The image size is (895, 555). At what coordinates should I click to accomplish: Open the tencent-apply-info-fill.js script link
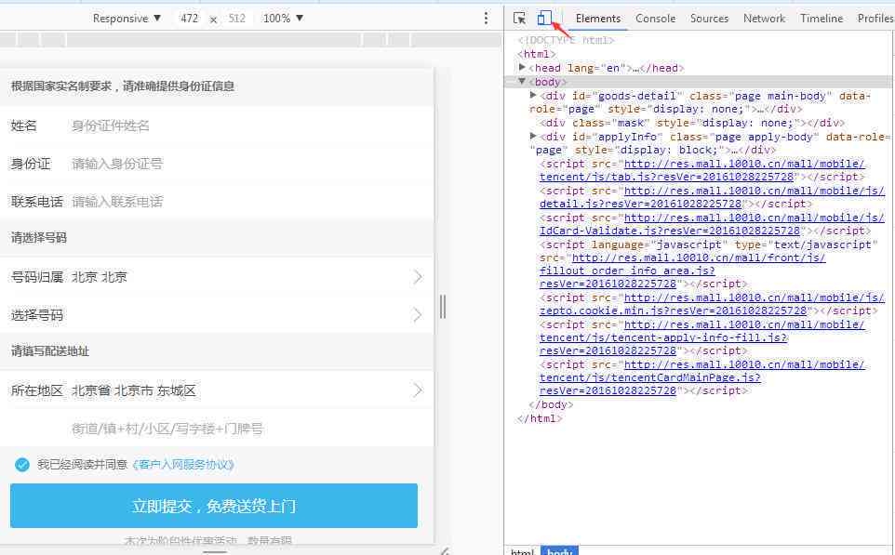point(702,337)
